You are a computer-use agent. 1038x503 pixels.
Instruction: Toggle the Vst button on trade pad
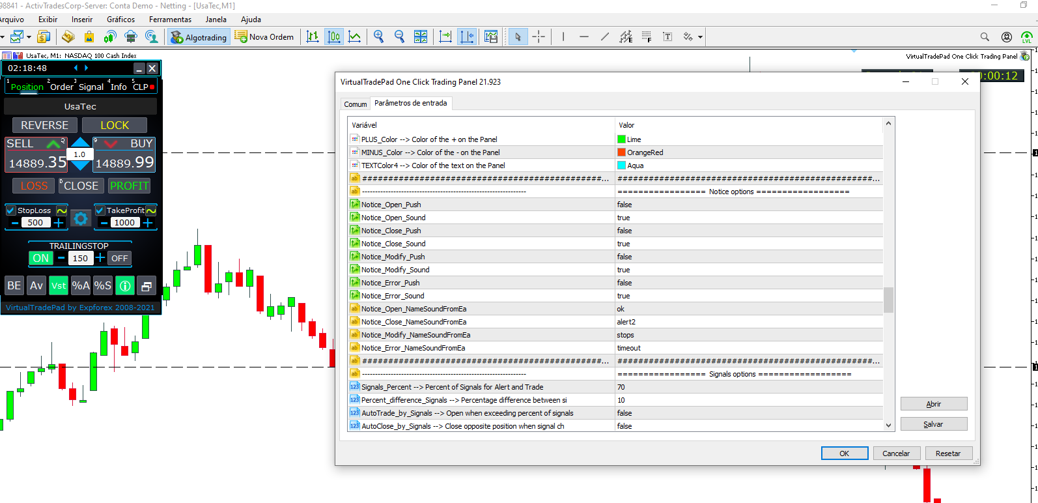click(x=59, y=285)
